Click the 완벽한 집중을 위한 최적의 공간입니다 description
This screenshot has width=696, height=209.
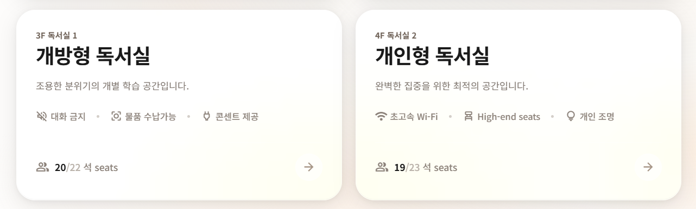point(452,86)
